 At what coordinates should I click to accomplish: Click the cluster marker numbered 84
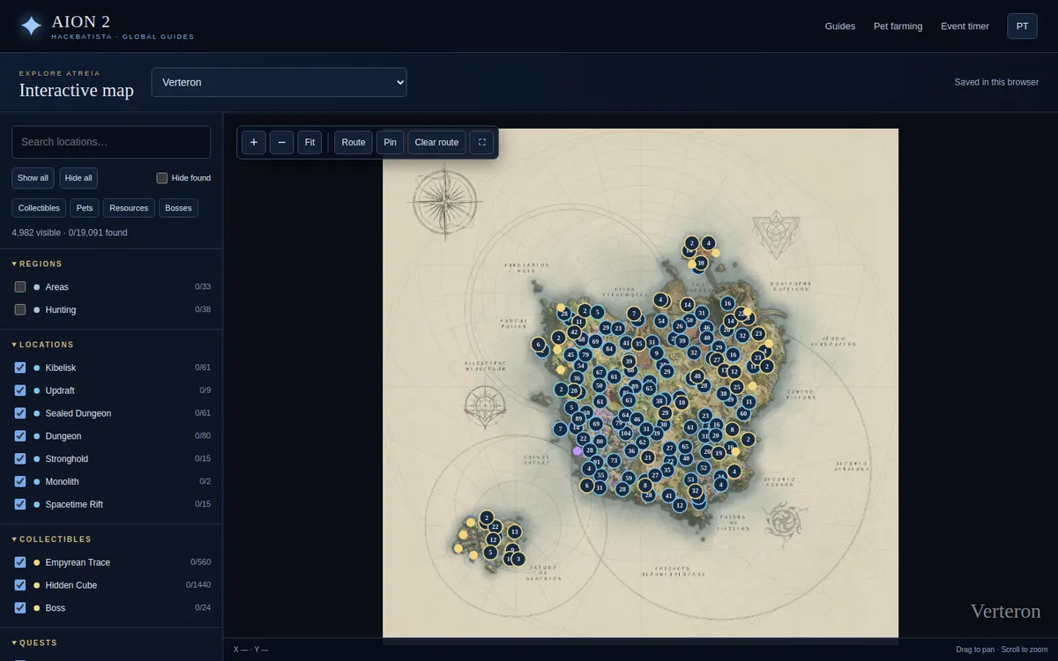point(609,349)
